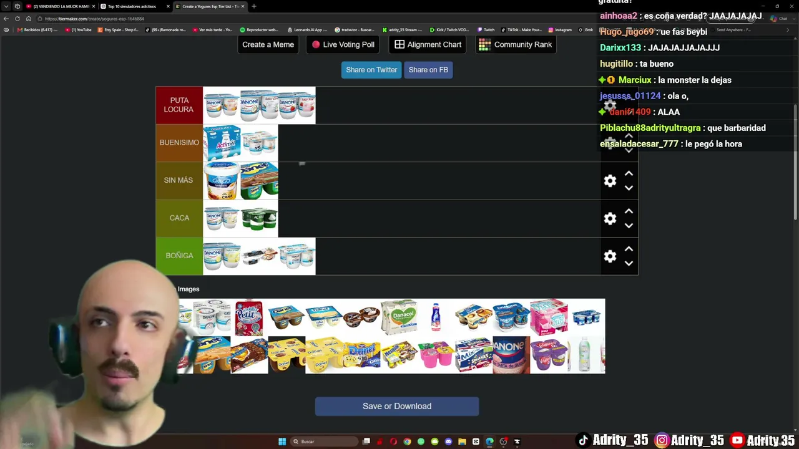
Task: Select the Petit pouch thumbnail
Action: click(x=249, y=317)
